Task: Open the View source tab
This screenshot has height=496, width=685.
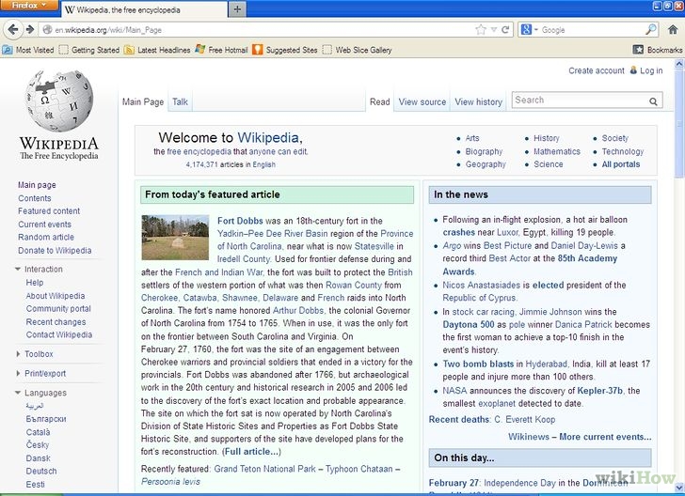Action: pos(422,101)
